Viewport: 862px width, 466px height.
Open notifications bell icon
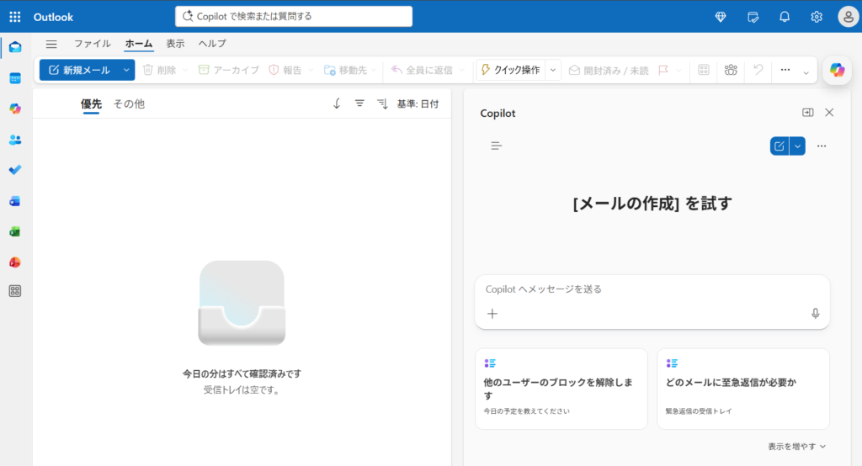coord(785,17)
